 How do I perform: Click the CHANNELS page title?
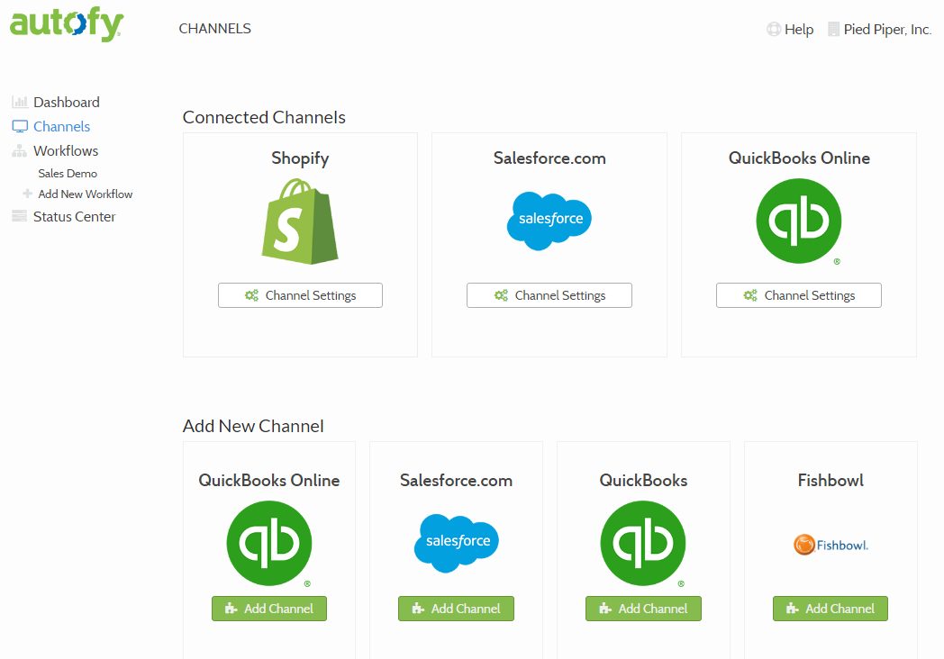215,28
